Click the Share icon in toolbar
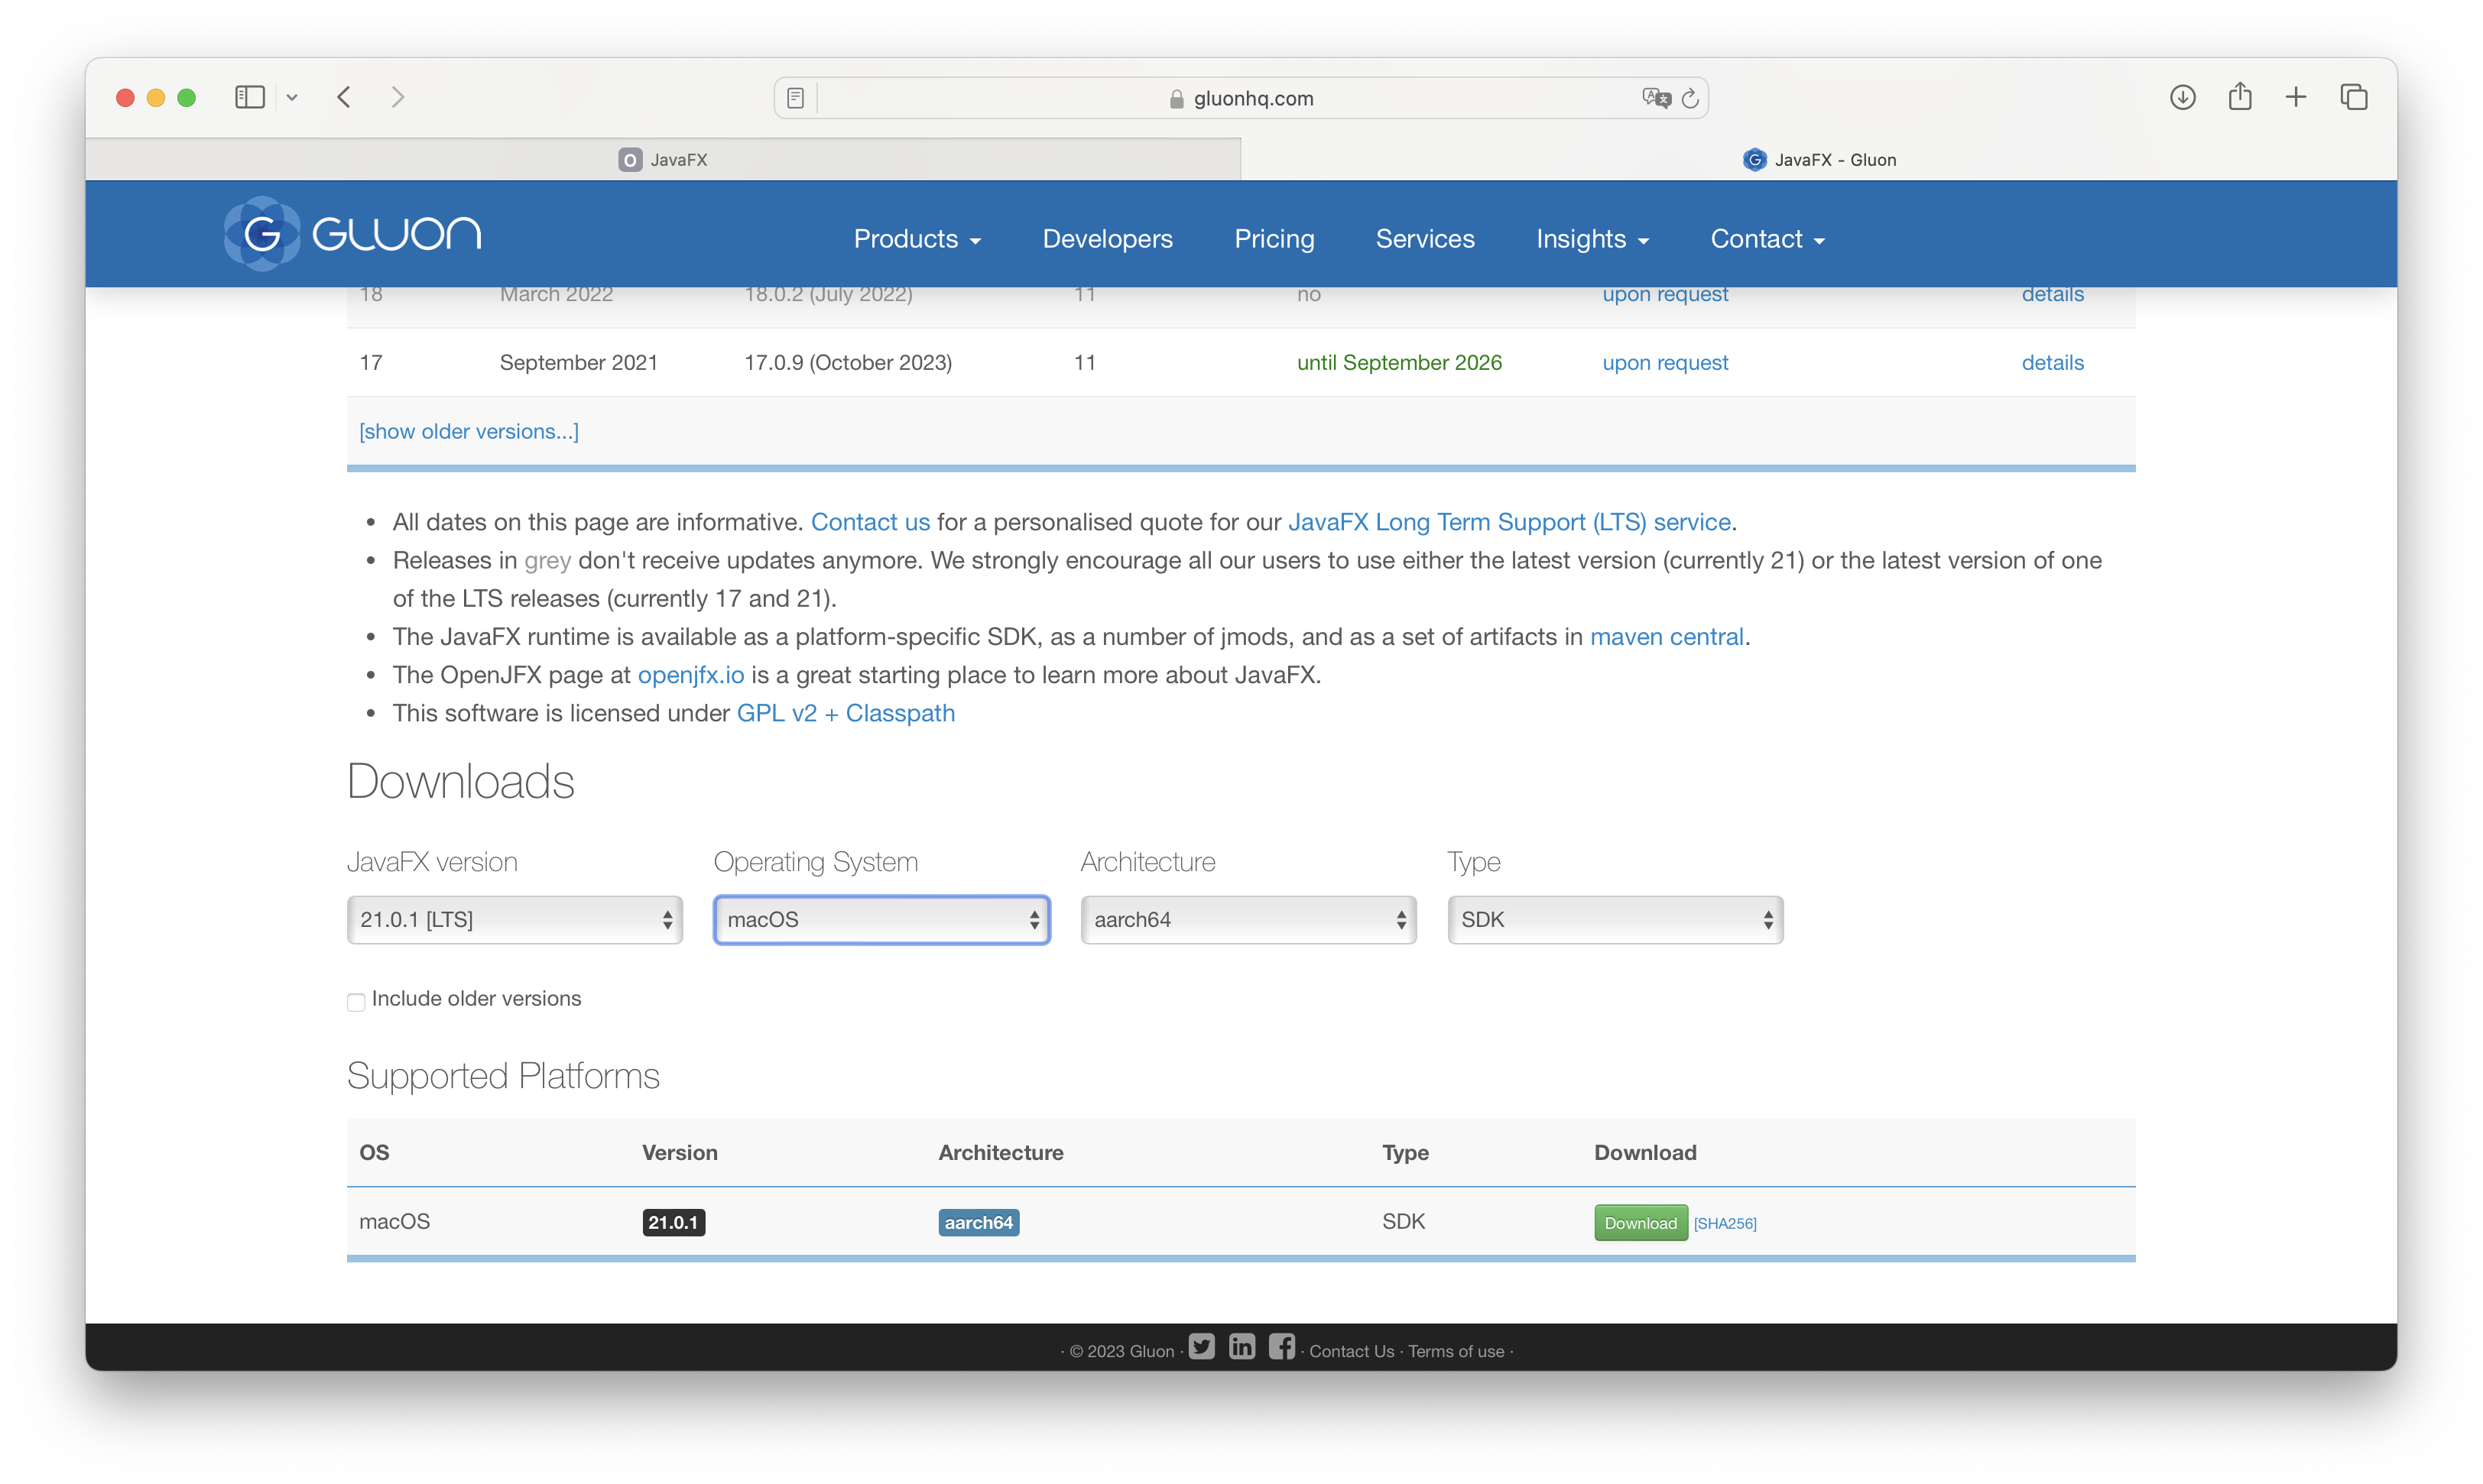 tap(2239, 97)
